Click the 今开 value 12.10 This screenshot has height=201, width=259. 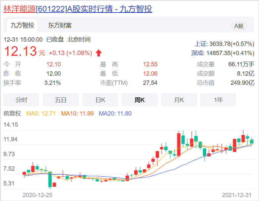53,64
